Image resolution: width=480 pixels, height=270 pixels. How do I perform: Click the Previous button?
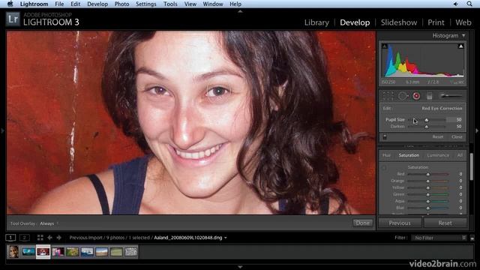[x=400, y=223]
